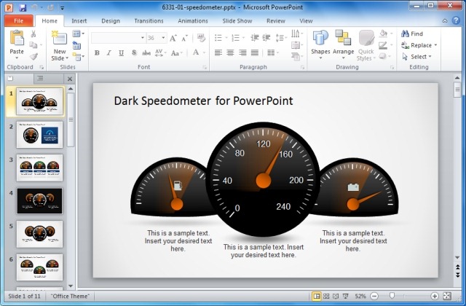Click Increase List Level icon

tap(266, 38)
